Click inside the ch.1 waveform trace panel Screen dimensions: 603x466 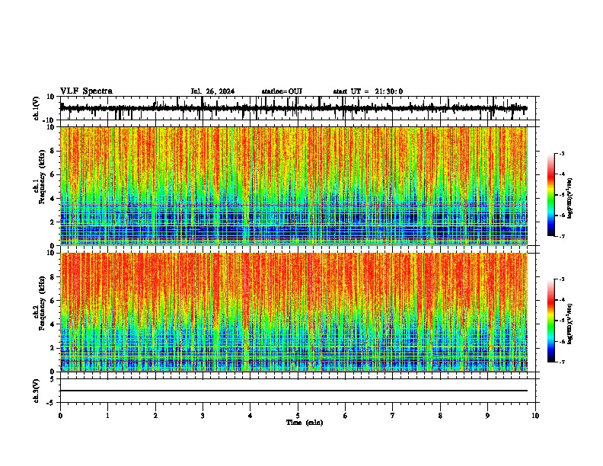[x=297, y=108]
